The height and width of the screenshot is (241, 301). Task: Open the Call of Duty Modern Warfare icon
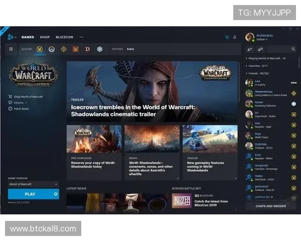pos(130,49)
